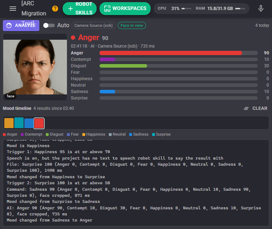Click the Sadness score bar

click(x=179, y=92)
